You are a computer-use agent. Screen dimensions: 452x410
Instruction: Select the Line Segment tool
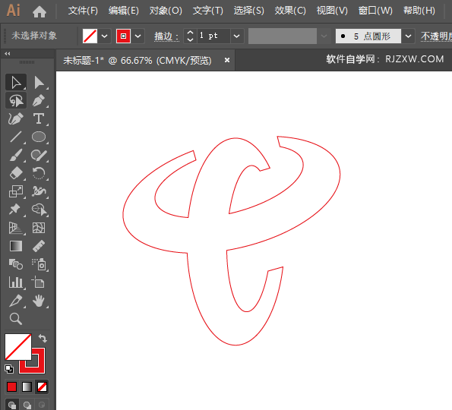click(16, 137)
